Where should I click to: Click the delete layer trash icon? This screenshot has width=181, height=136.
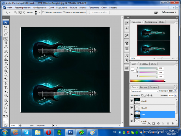(172, 124)
